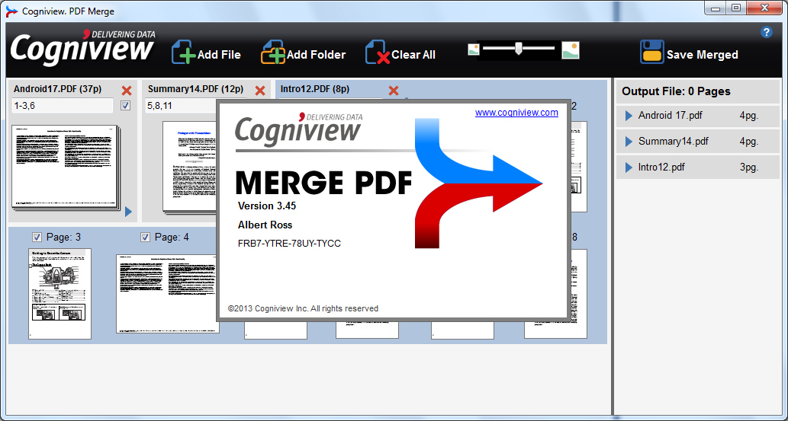The width and height of the screenshot is (788, 421).
Task: Expand Android17.PDF pages with blue arrow
Action: 128,211
